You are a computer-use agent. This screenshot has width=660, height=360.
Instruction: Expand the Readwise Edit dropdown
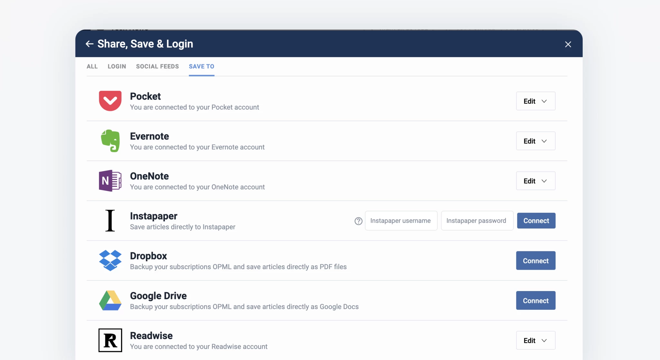[x=535, y=340]
